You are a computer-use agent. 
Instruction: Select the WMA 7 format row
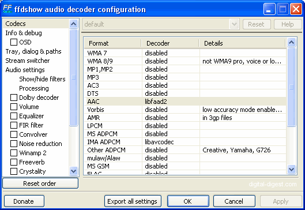(185, 53)
